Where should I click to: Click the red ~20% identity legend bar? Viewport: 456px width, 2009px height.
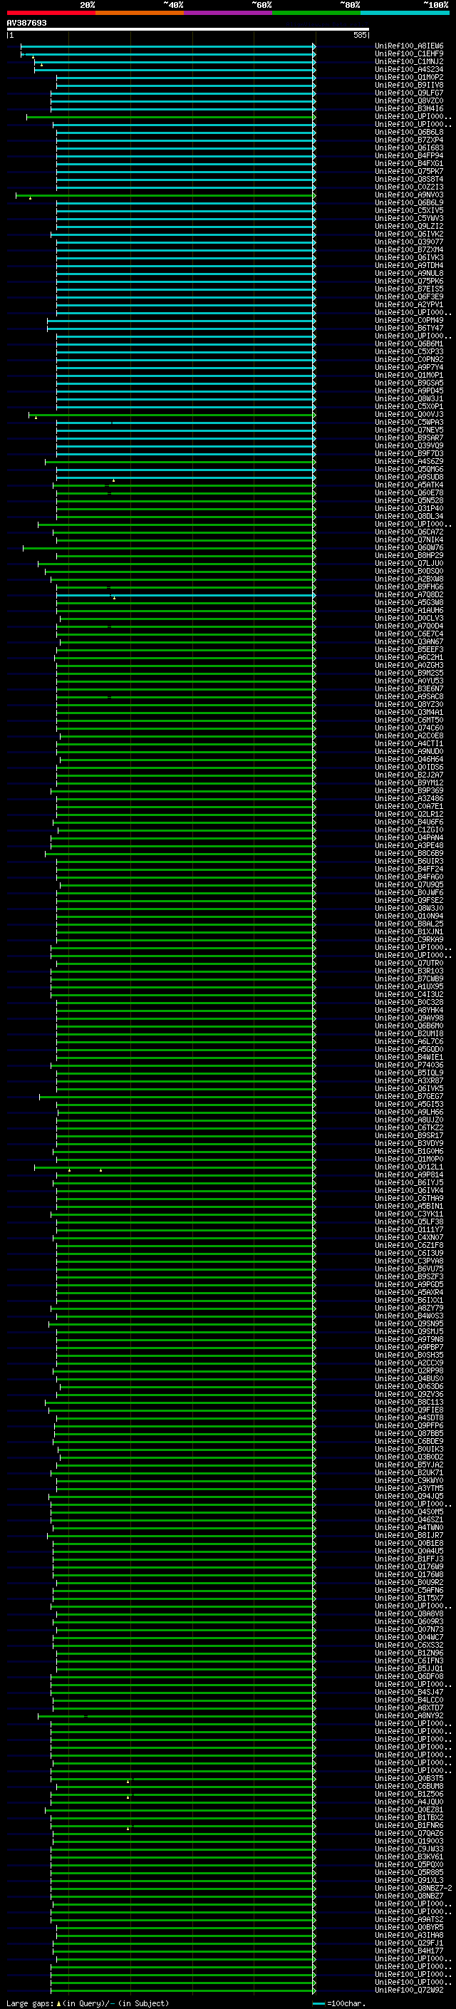51,13
